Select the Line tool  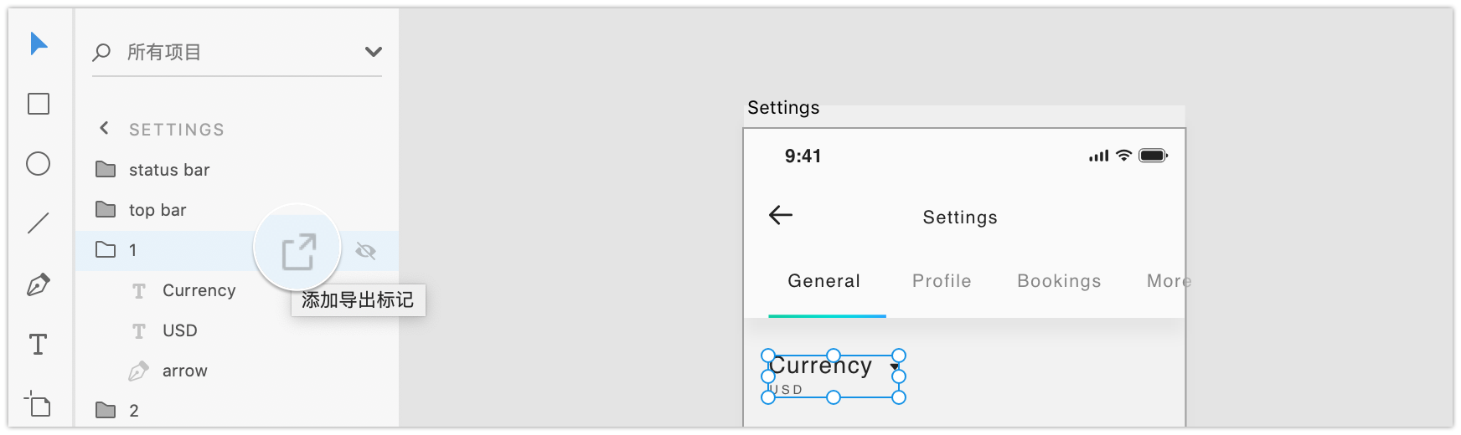(x=39, y=223)
